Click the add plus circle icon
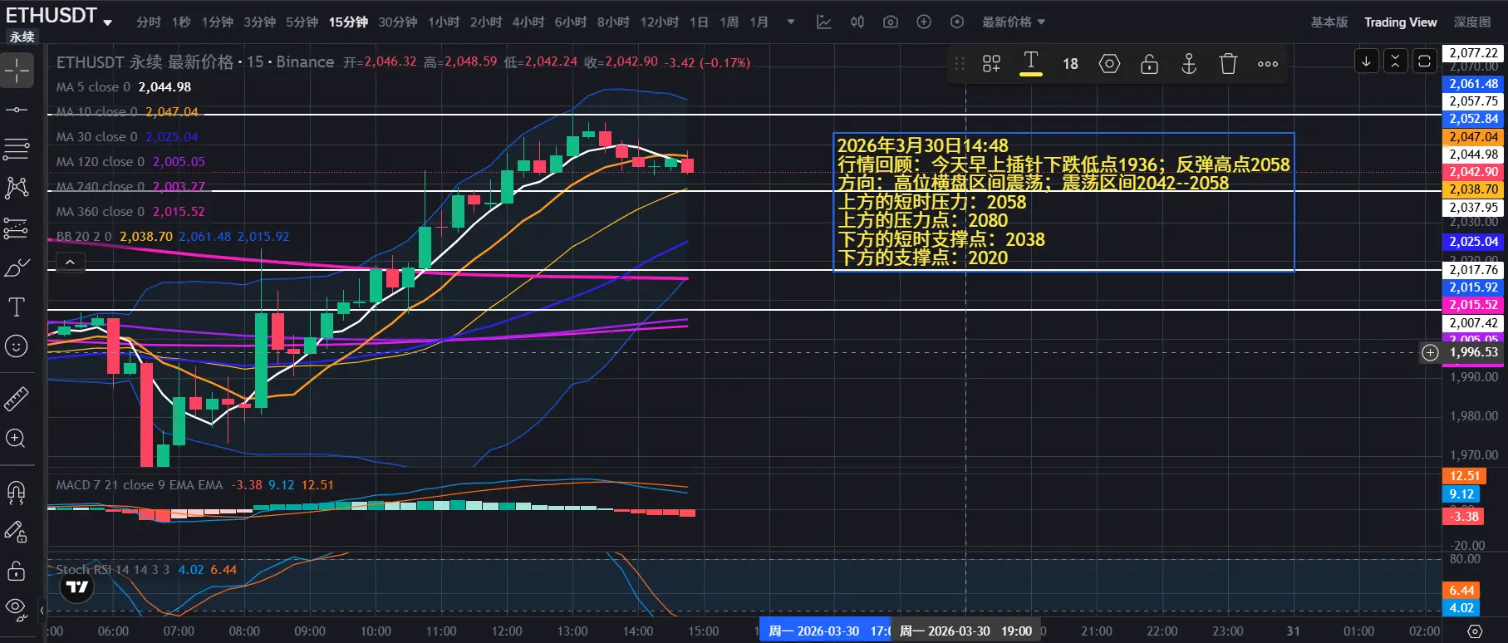 click(924, 22)
